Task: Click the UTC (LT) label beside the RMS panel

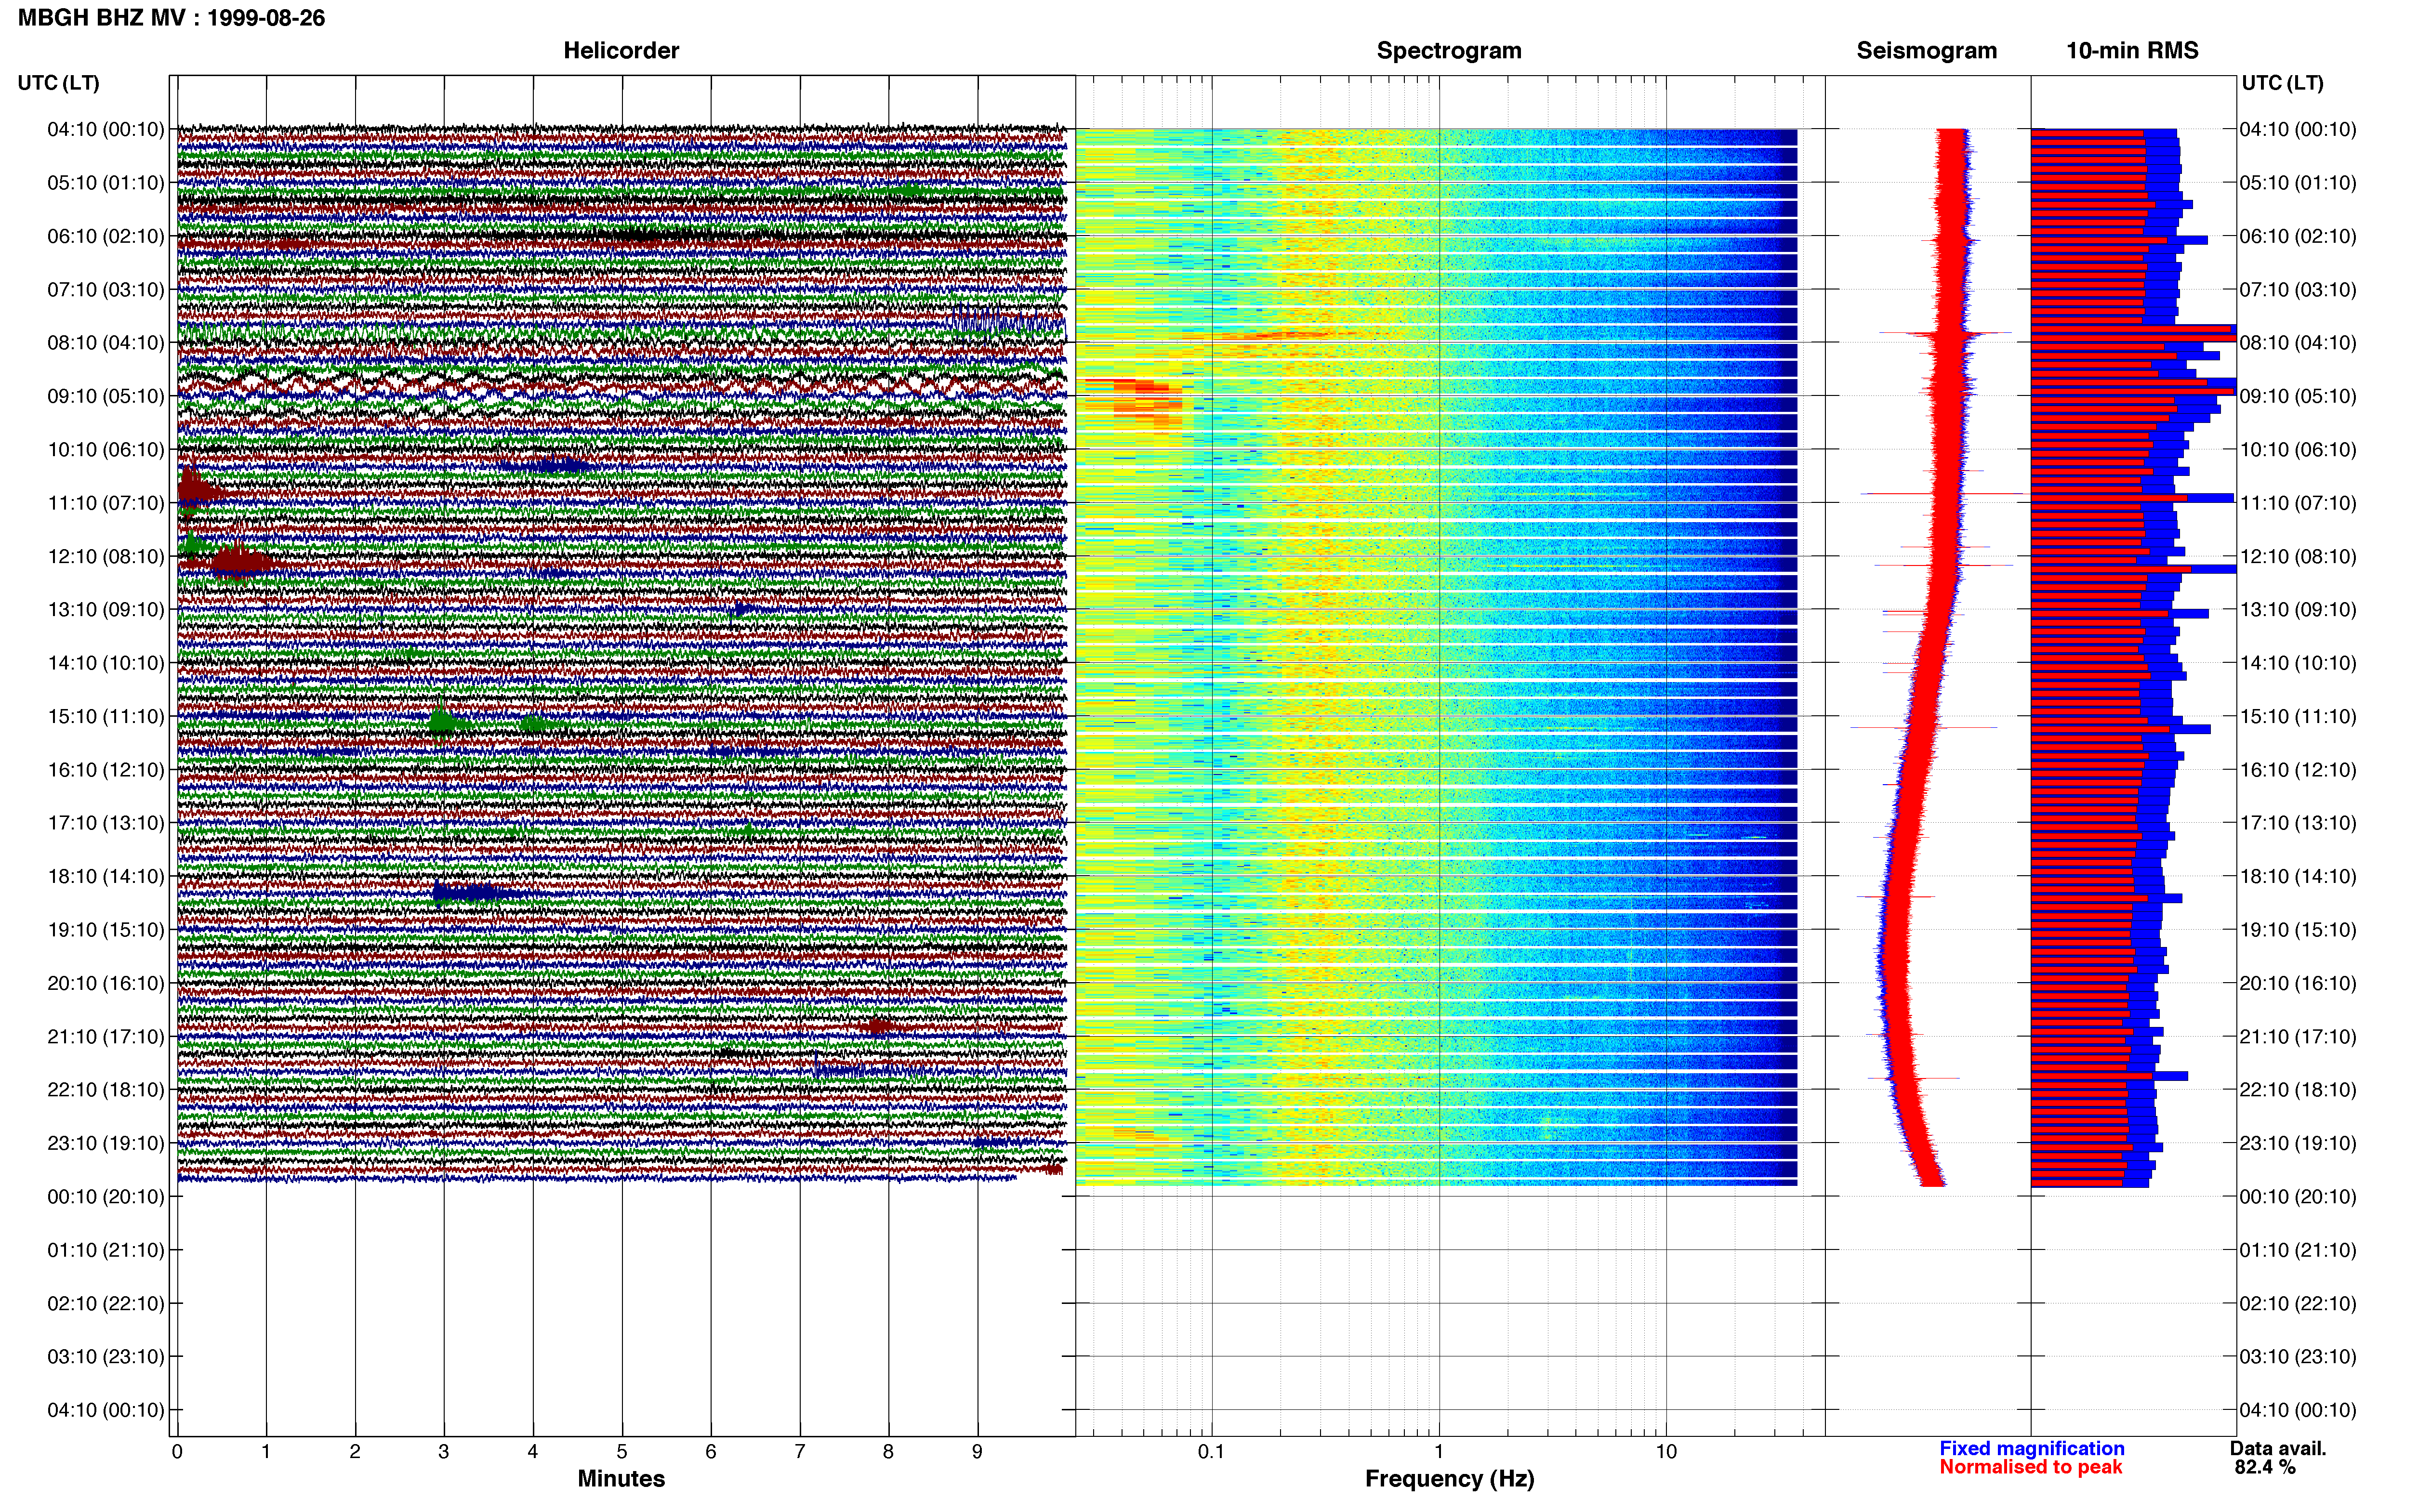Action: point(2282,83)
